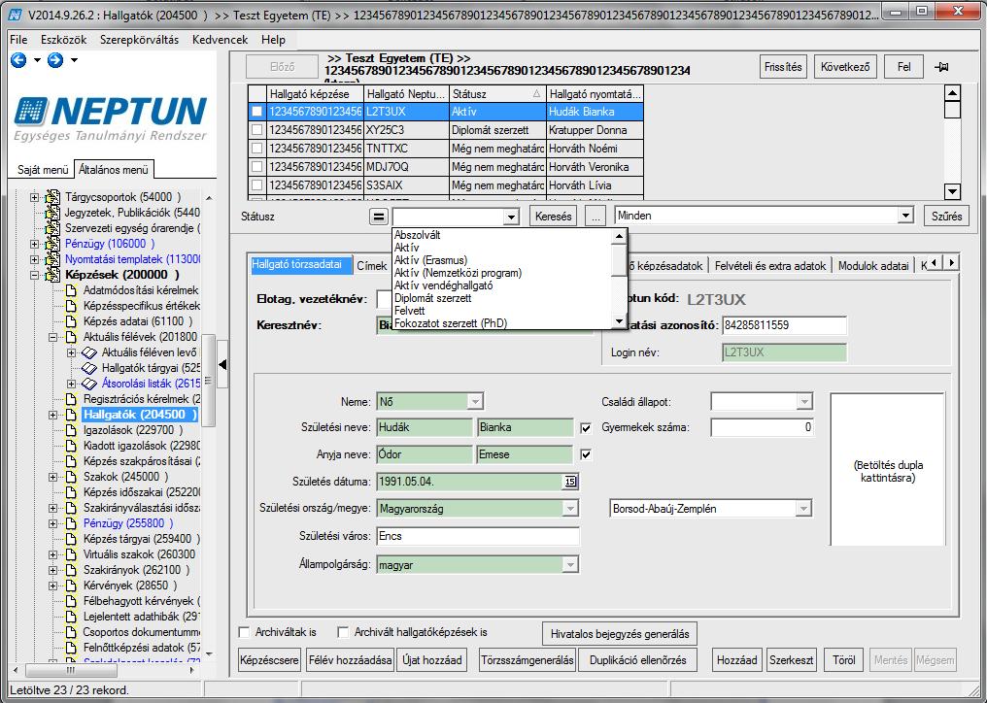The image size is (987, 703).
Task: Collapse the left panel splitter arrow
Action: tap(222, 364)
